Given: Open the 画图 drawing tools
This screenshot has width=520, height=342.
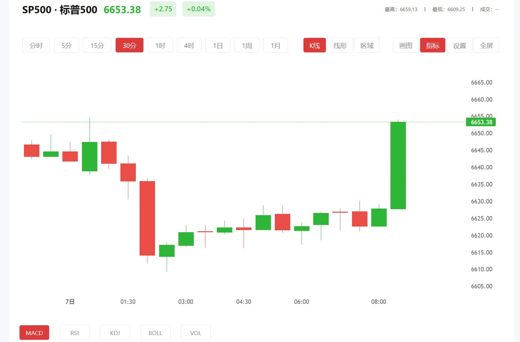Looking at the screenshot, I should [406, 45].
